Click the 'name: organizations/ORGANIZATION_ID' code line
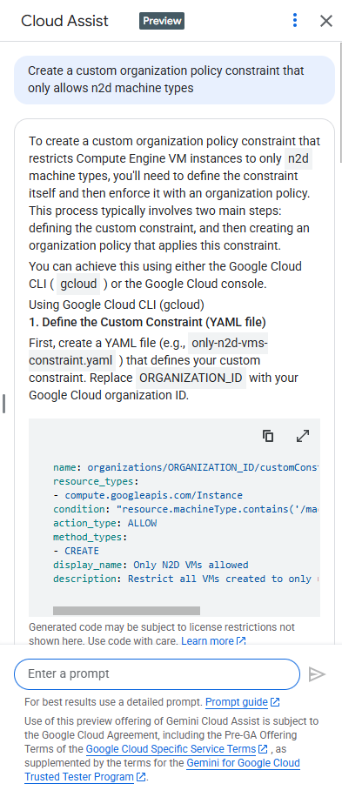The width and height of the screenshot is (342, 797). [x=186, y=467]
